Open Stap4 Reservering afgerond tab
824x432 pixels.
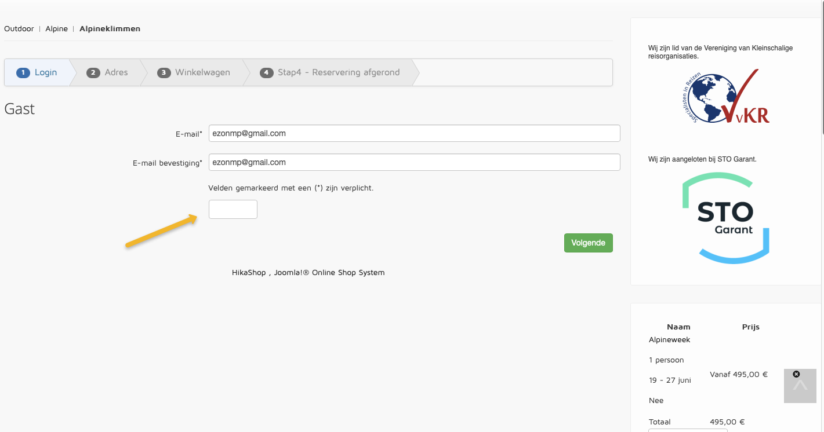331,72
